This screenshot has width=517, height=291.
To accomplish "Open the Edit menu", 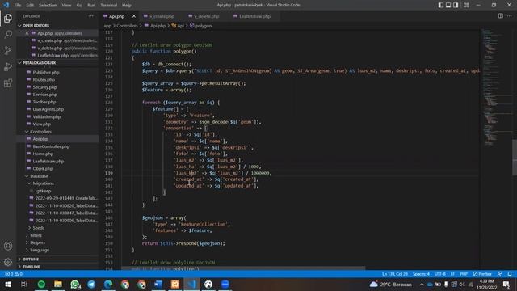I will (x=30, y=6).
